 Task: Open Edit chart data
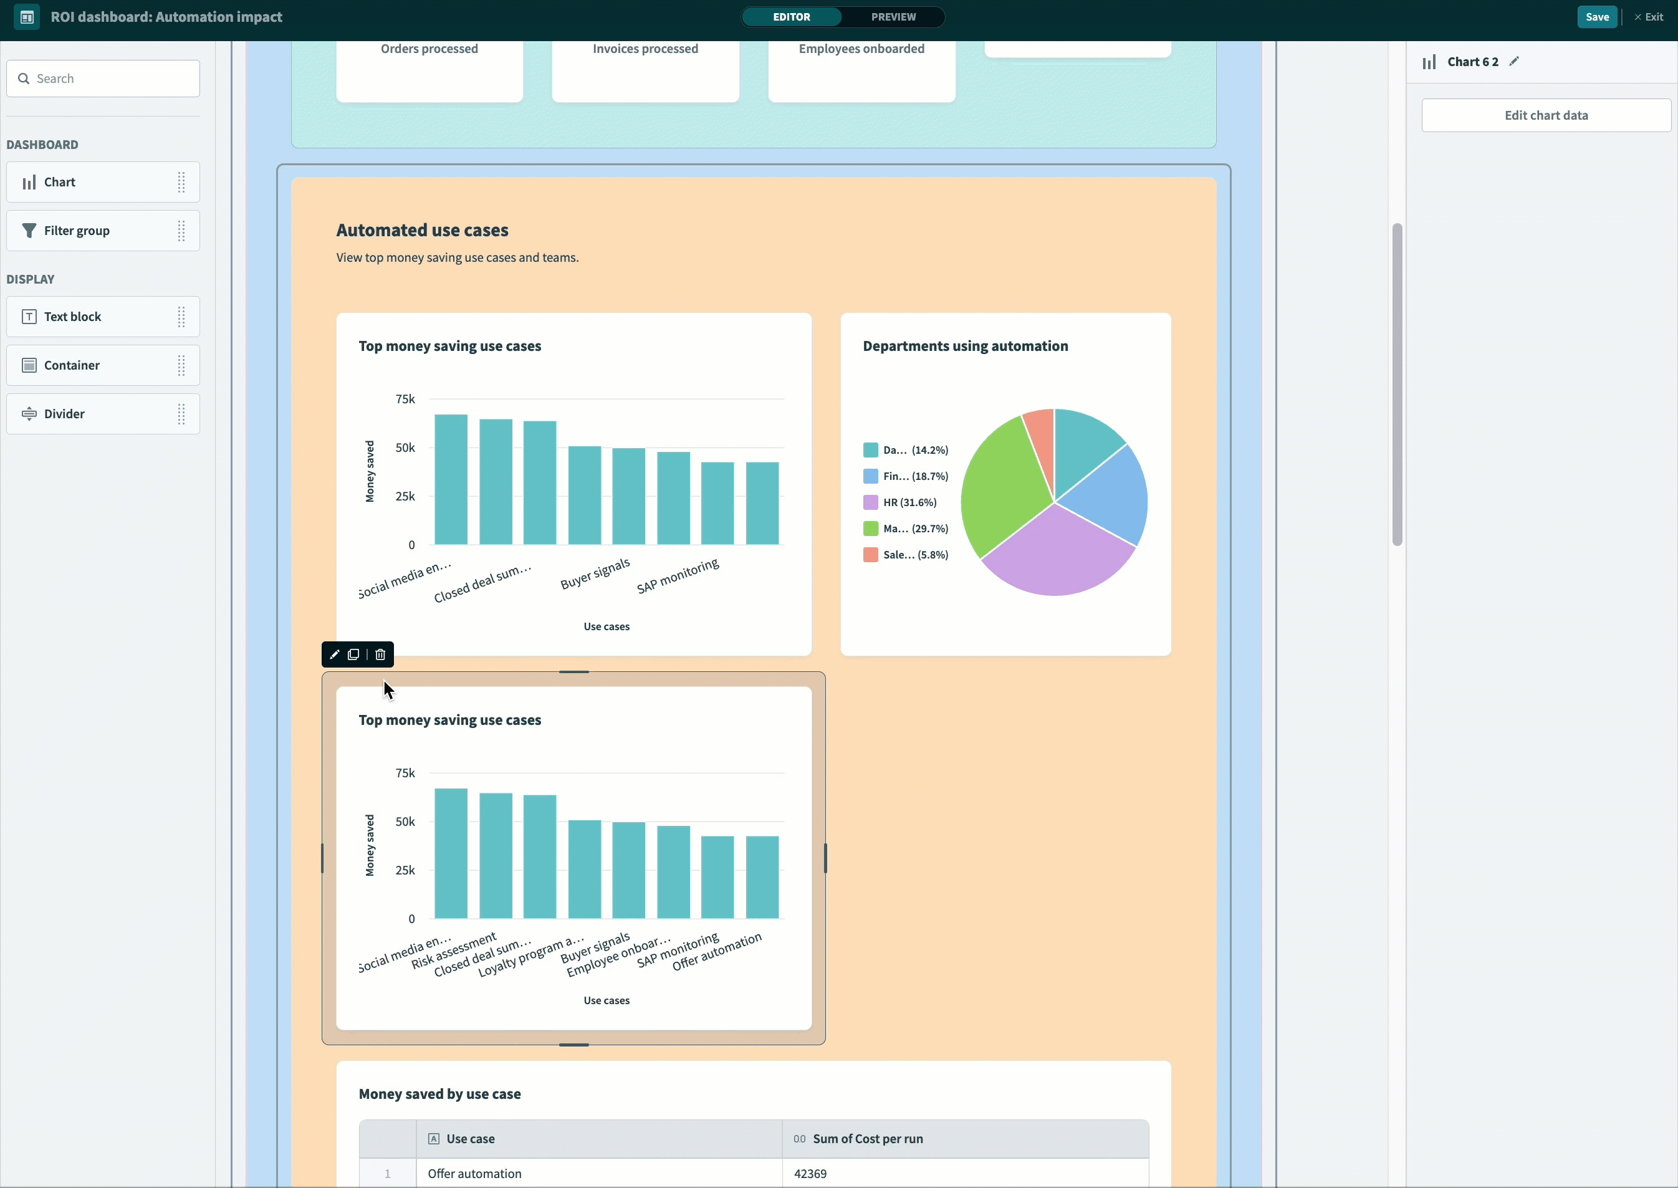point(1546,115)
